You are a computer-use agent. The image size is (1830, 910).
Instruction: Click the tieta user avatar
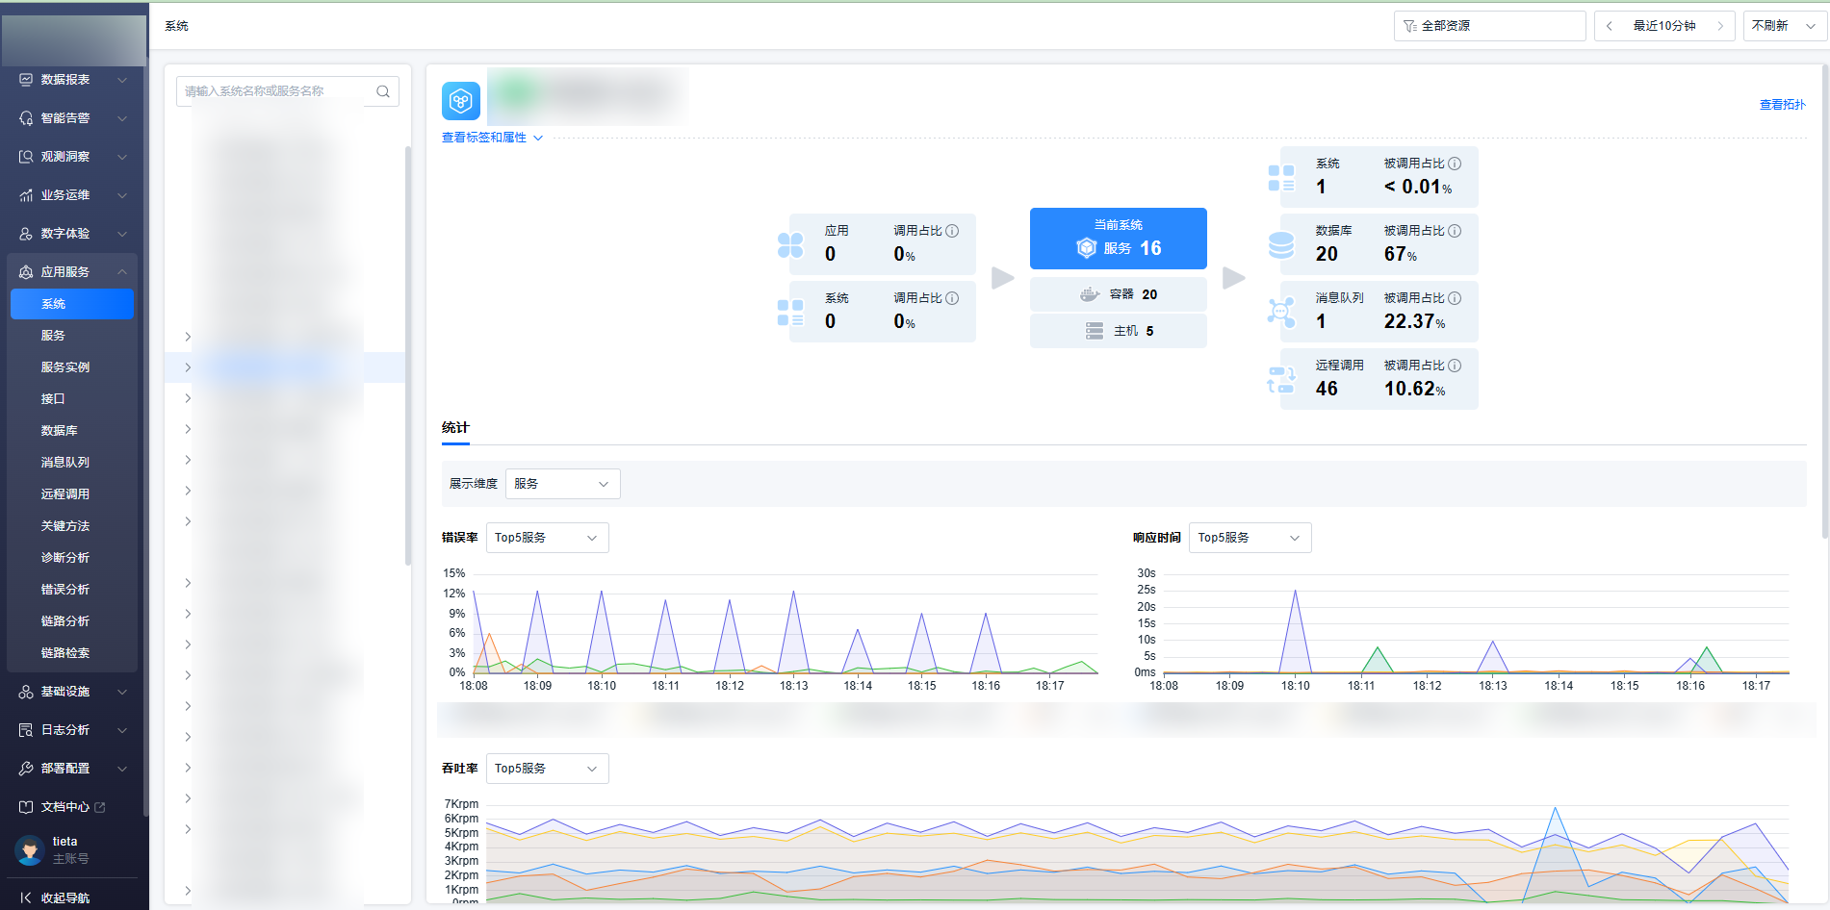pos(30,849)
